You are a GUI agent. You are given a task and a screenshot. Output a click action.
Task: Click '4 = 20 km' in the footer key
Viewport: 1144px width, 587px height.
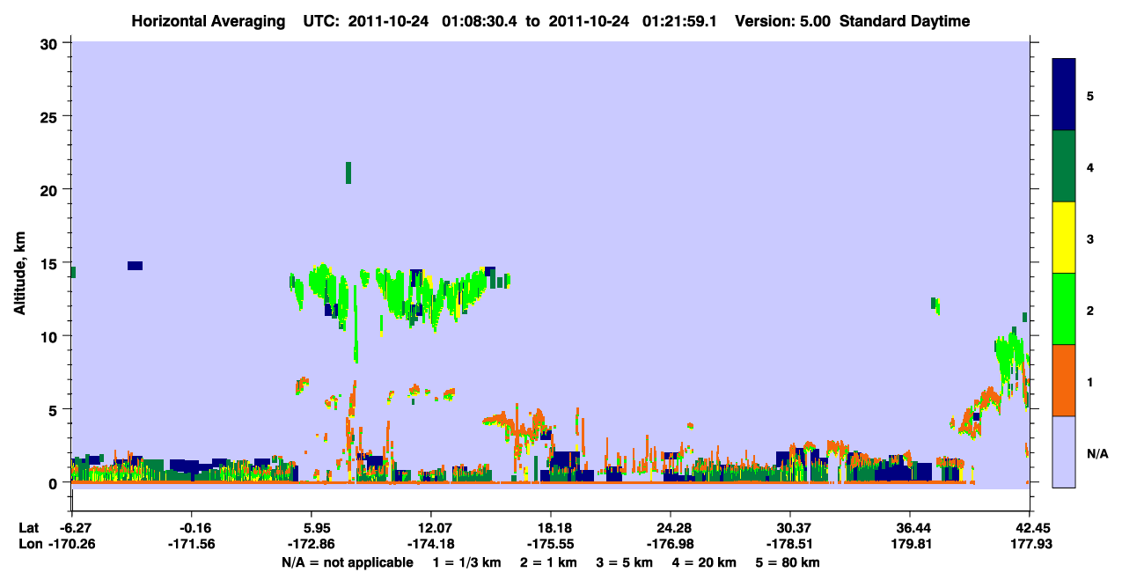[x=706, y=562]
